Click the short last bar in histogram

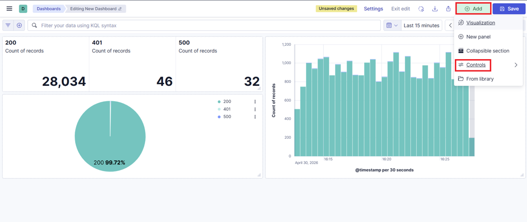tap(471, 147)
